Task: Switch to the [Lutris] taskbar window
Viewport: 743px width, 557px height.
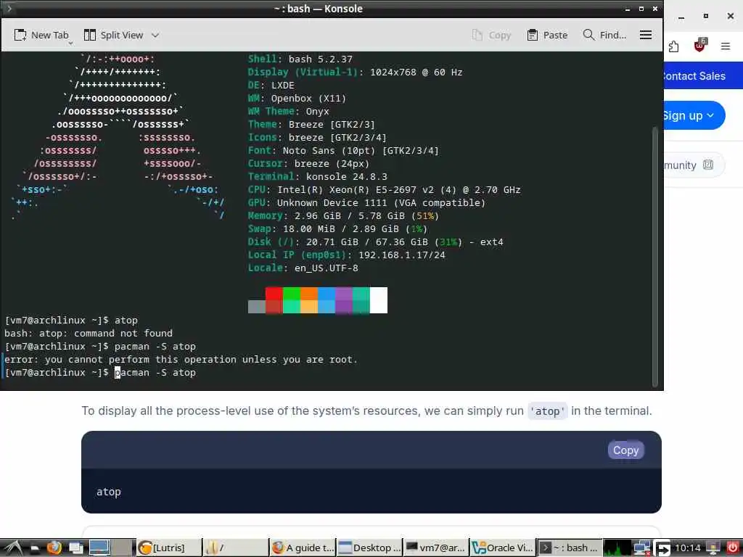Action: tap(168, 548)
